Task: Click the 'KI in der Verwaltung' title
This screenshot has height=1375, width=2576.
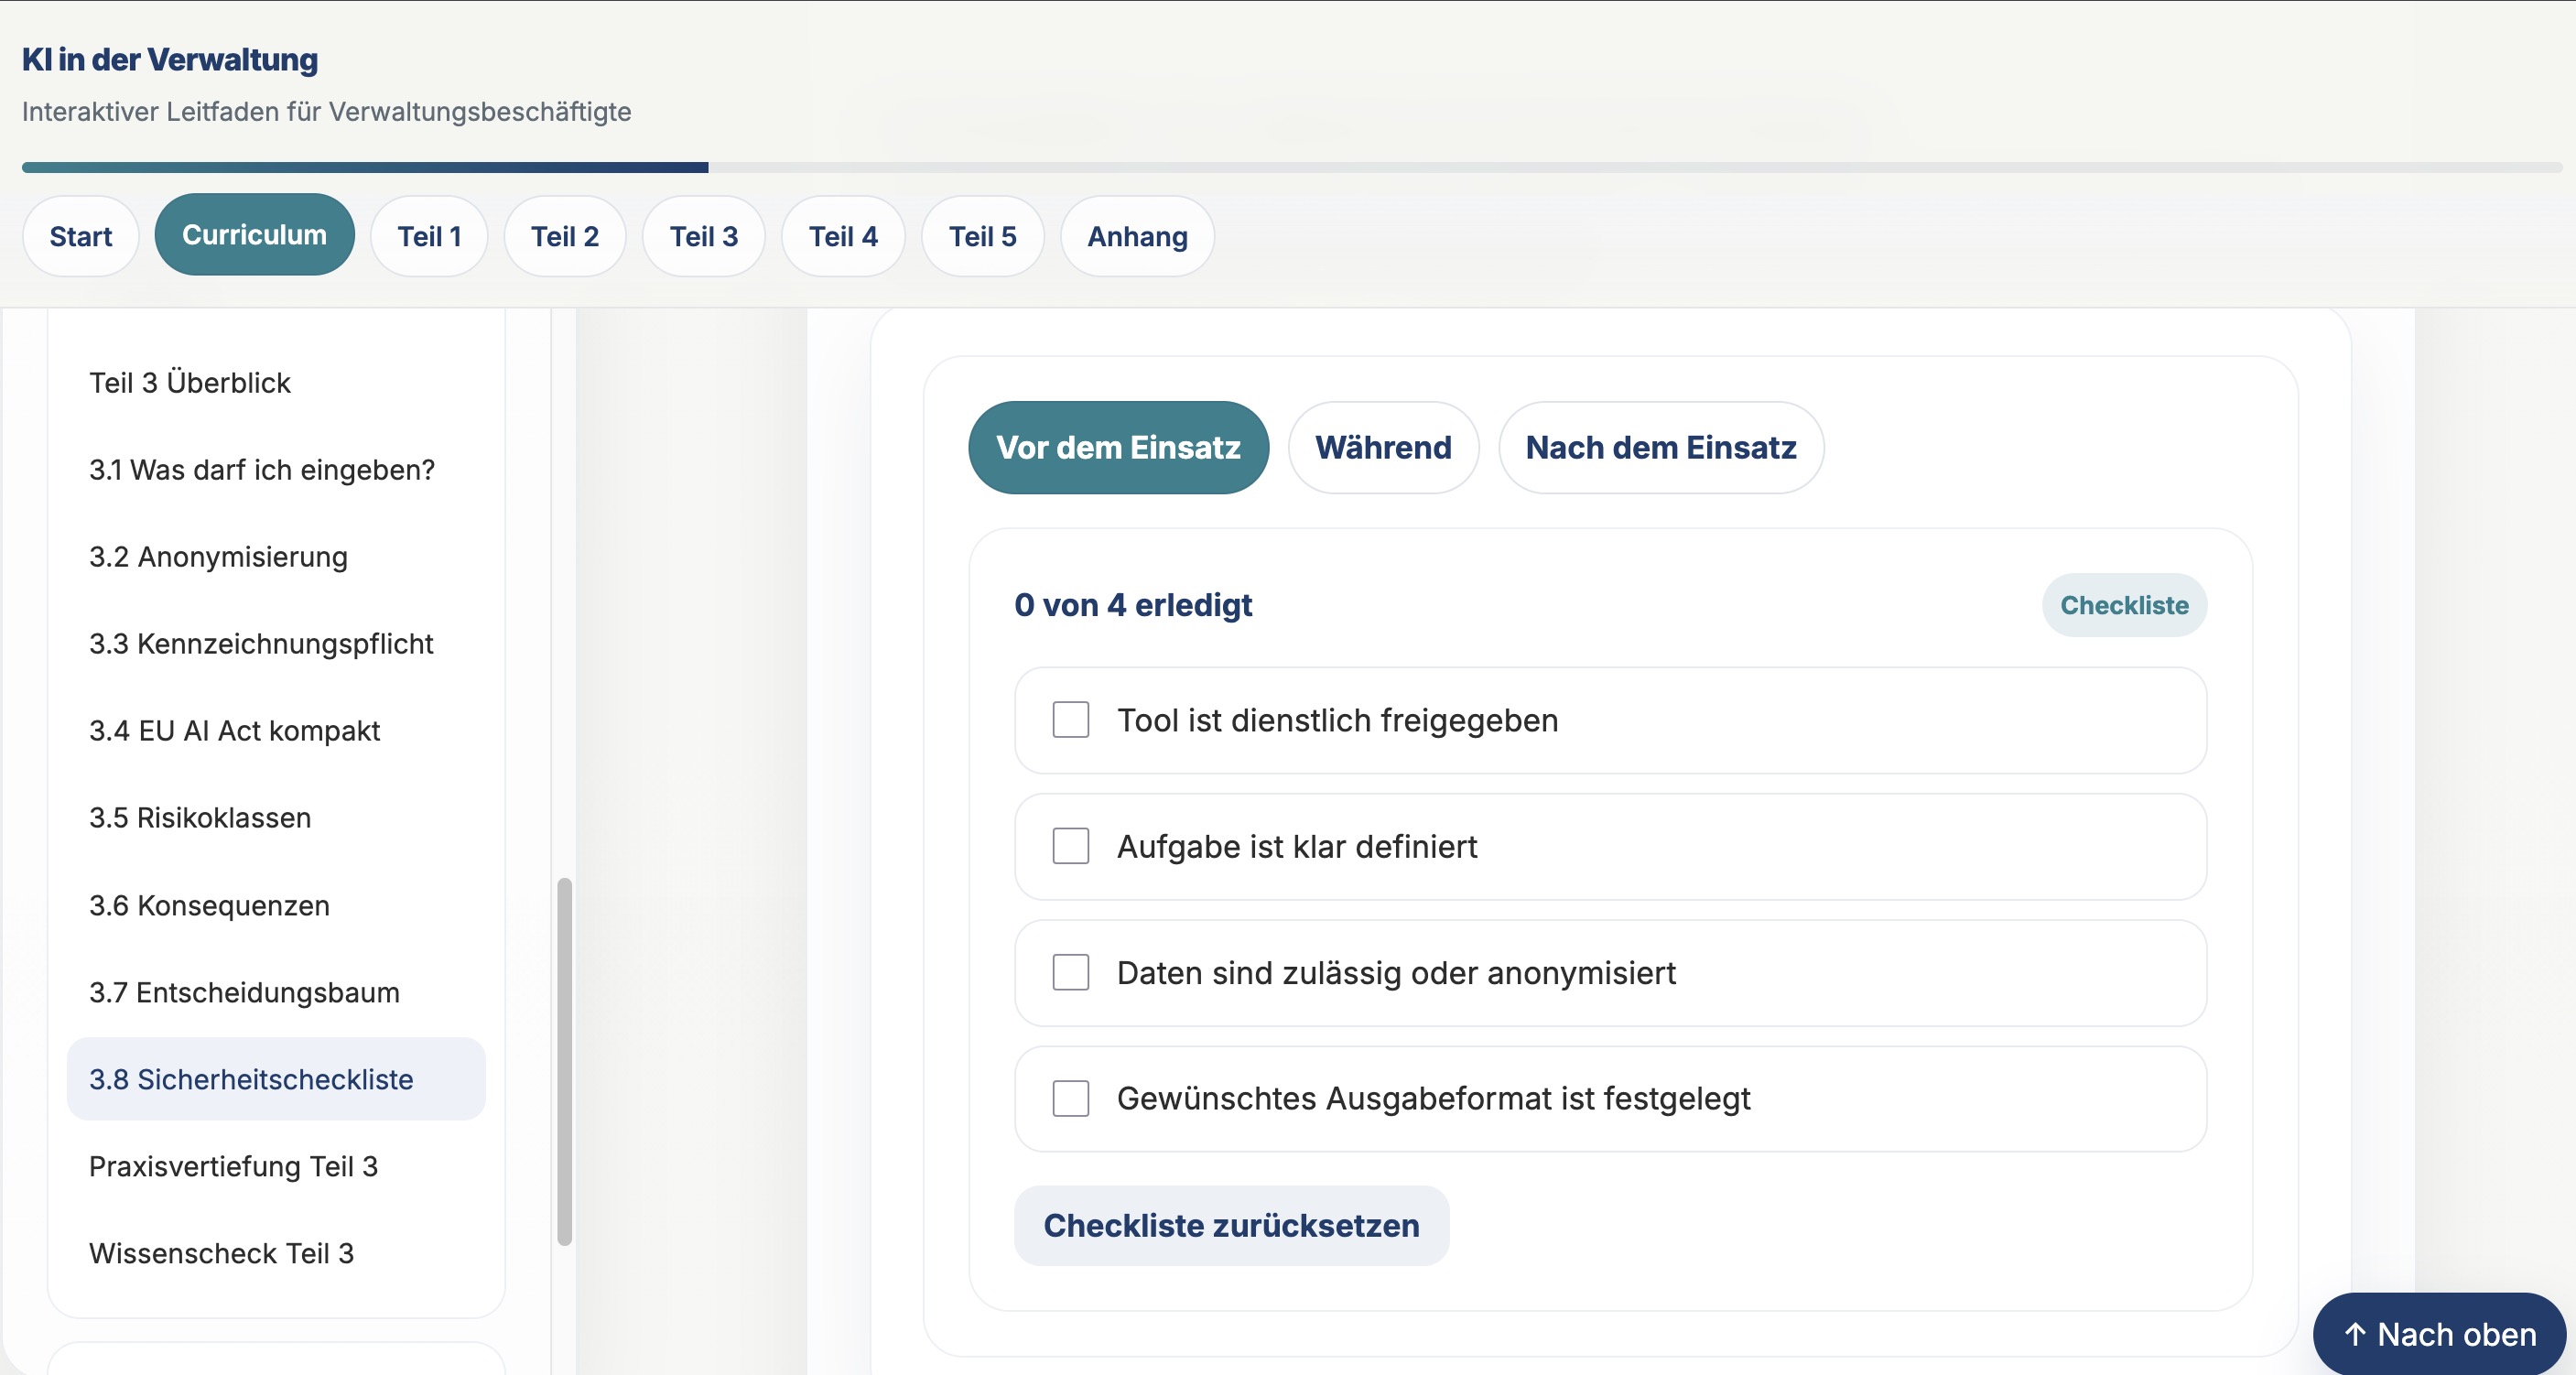Action: pos(170,60)
